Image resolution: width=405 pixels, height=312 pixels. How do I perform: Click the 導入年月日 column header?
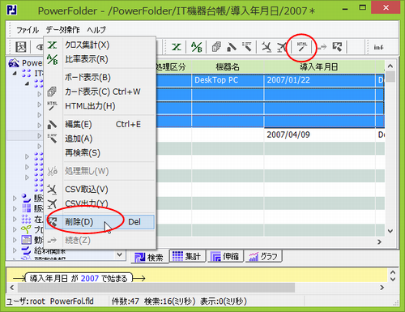[x=319, y=66]
